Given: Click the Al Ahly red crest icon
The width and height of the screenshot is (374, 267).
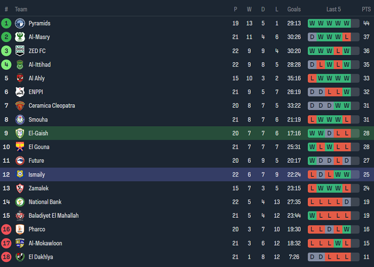Looking at the screenshot, I should [x=20, y=78].
